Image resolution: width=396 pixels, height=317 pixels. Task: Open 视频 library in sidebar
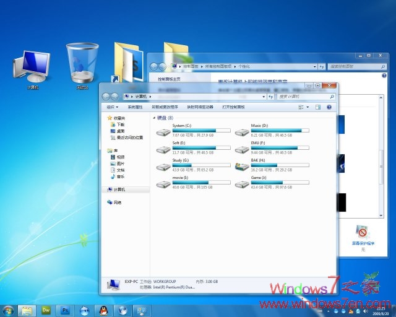[x=118, y=157]
